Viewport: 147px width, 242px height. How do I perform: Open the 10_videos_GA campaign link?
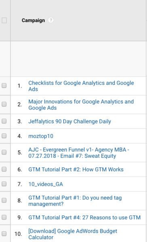(x=46, y=184)
